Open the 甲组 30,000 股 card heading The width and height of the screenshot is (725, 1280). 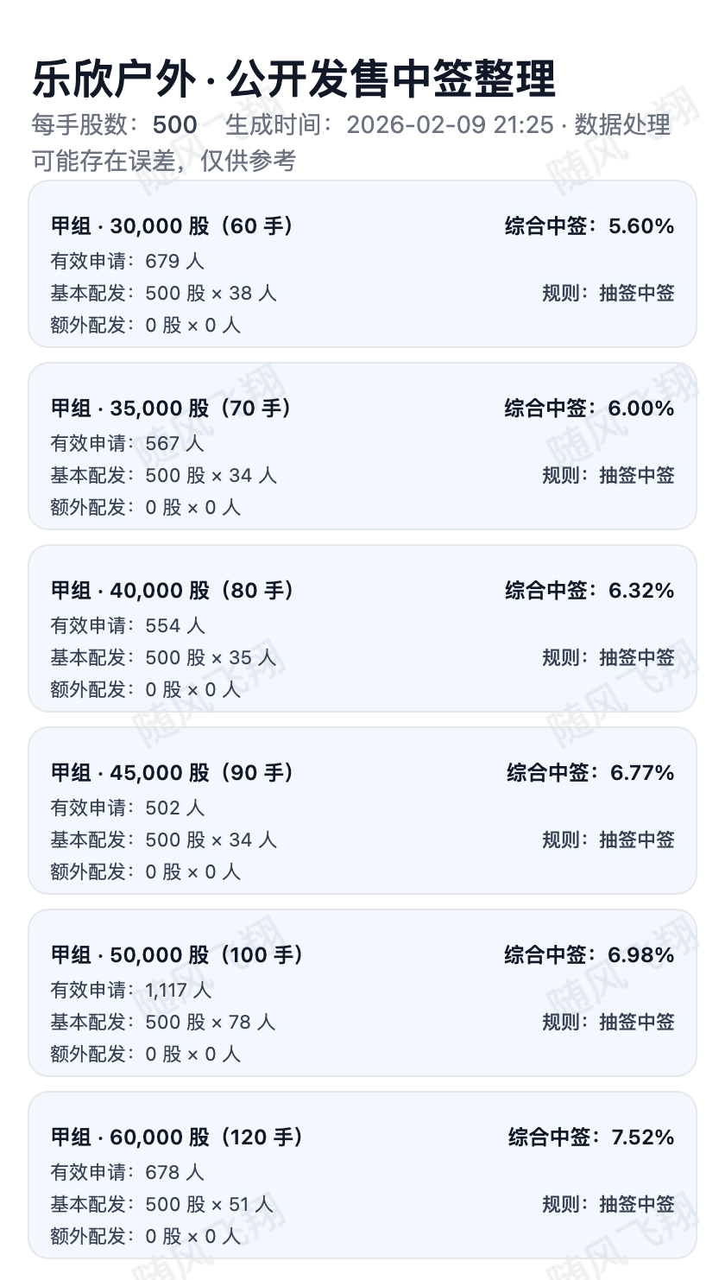pos(172,226)
